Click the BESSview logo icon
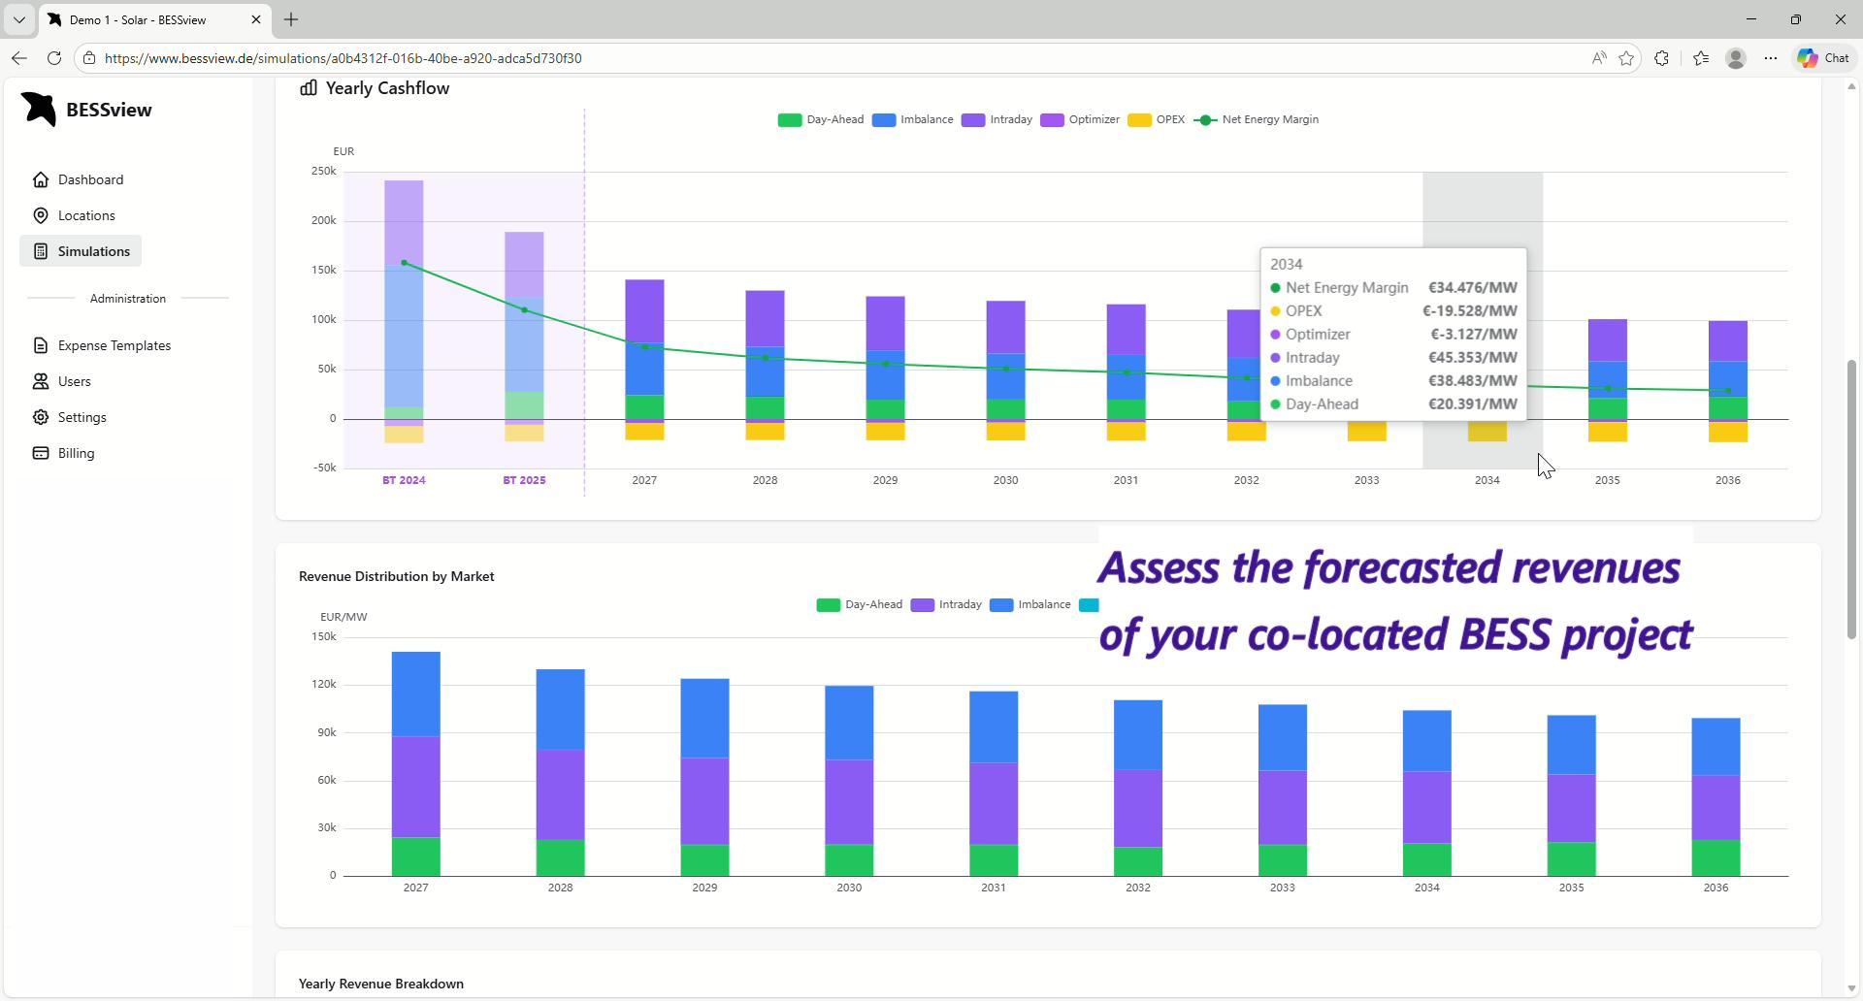Screen dimensions: 1863x1001 coord(40,110)
